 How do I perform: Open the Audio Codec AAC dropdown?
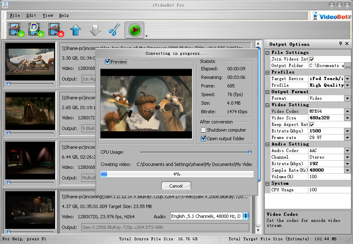348,150
